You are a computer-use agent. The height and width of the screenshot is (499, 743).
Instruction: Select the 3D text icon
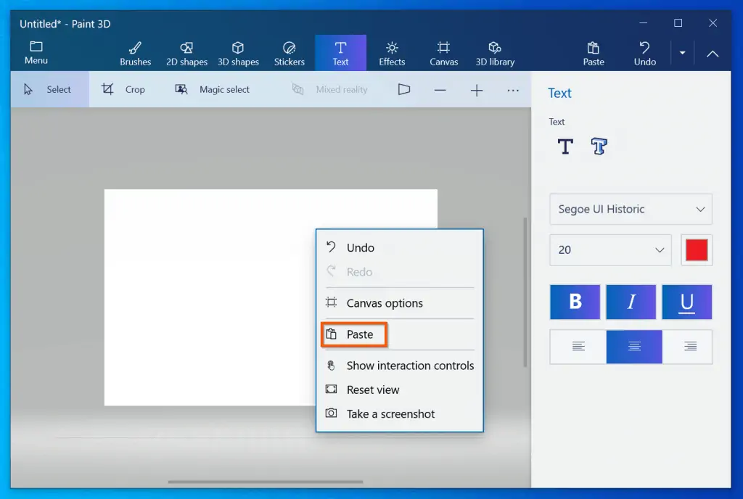click(x=599, y=147)
